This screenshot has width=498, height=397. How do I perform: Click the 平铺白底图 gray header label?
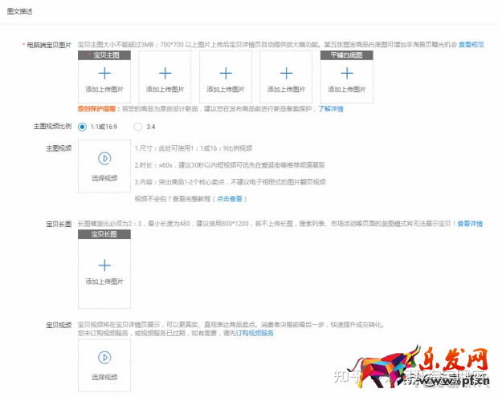tap(347, 55)
